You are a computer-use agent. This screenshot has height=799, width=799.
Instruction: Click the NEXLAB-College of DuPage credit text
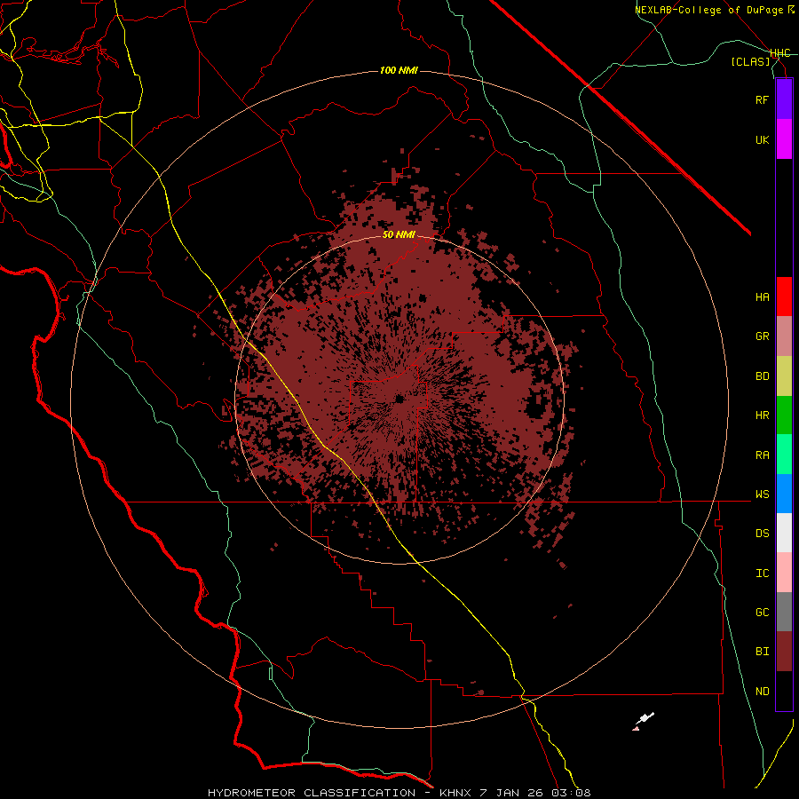(x=710, y=10)
